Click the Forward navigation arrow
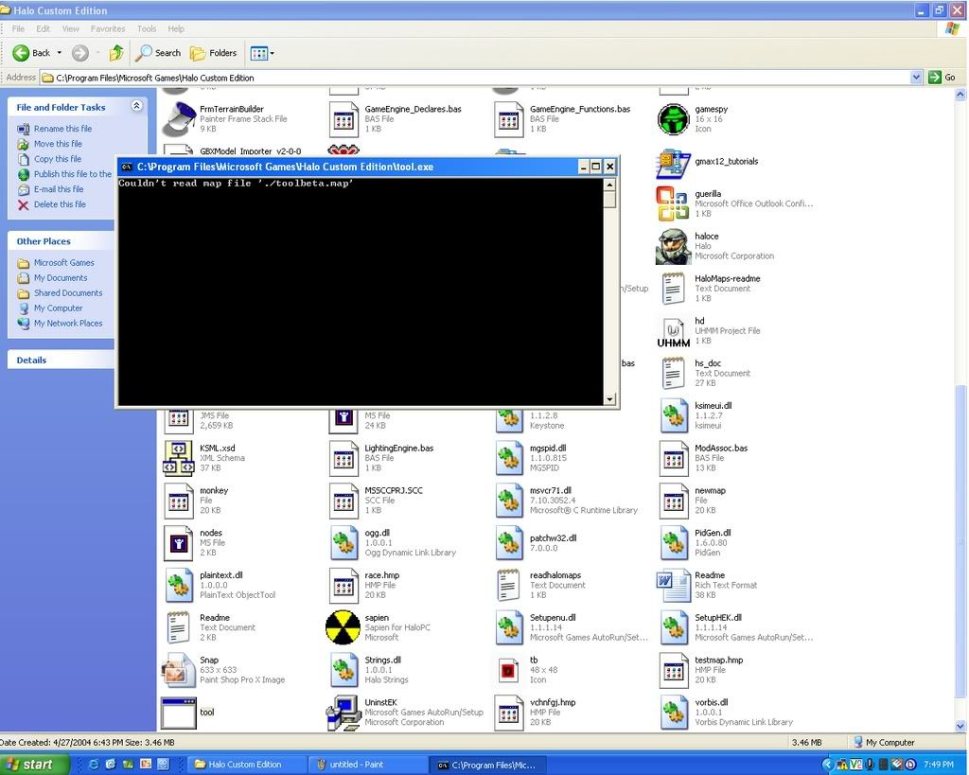This screenshot has width=969, height=775. [x=79, y=53]
